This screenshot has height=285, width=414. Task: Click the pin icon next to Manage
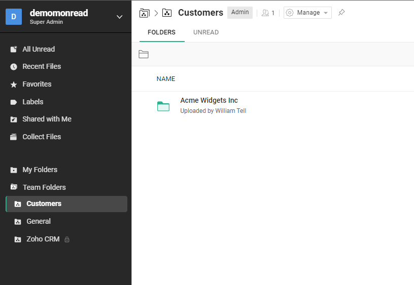[x=341, y=12]
